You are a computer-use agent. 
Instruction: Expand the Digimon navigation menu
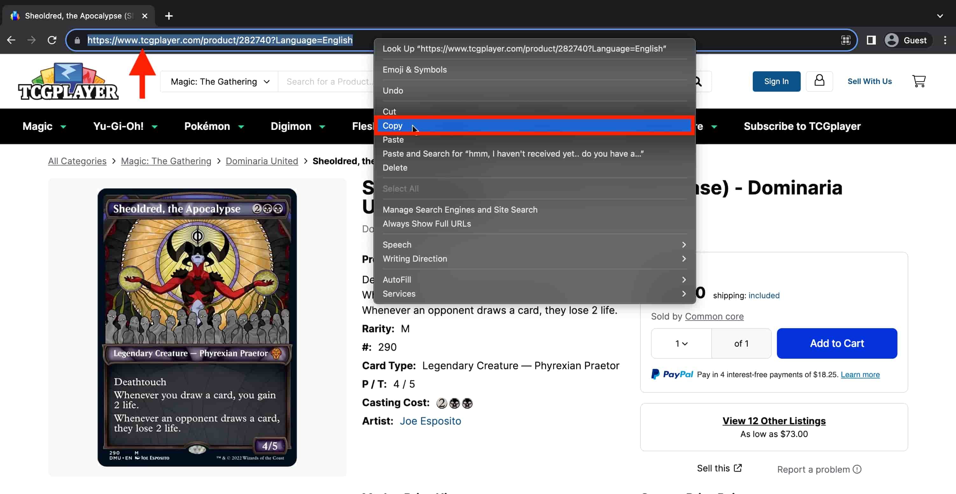pos(298,126)
